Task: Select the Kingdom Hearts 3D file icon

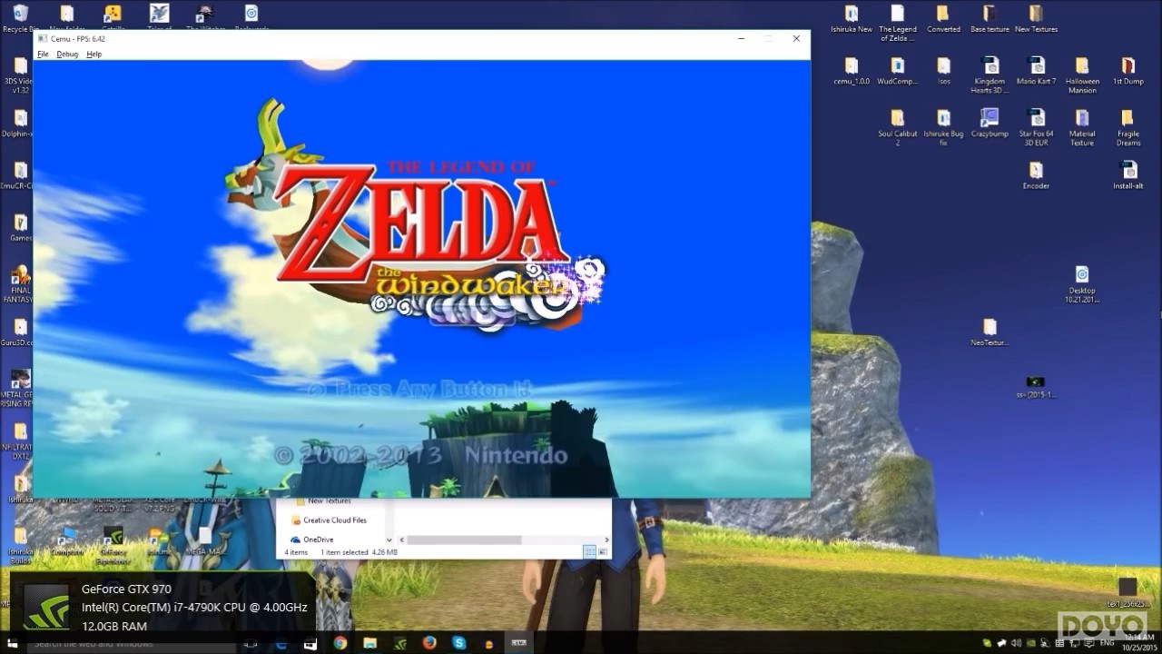Action: pos(990,74)
